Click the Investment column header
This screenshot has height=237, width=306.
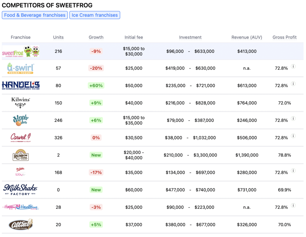(190, 37)
